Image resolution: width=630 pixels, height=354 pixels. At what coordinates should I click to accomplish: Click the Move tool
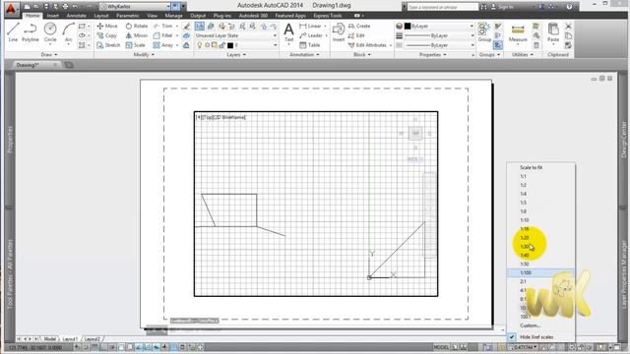click(x=107, y=26)
